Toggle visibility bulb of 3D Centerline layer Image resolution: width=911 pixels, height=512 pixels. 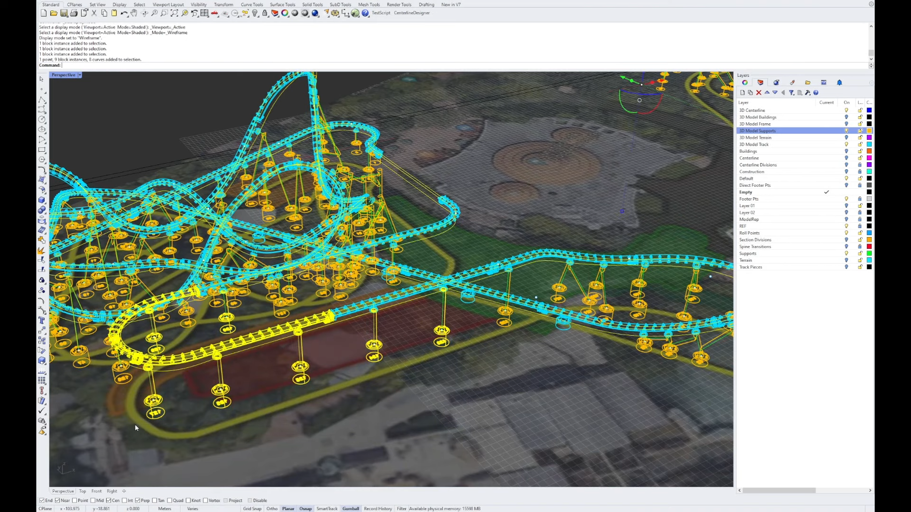click(846, 110)
